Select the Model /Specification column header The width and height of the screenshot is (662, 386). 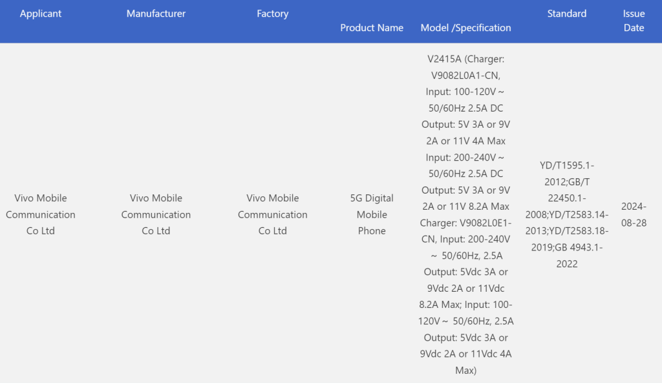[x=465, y=28]
